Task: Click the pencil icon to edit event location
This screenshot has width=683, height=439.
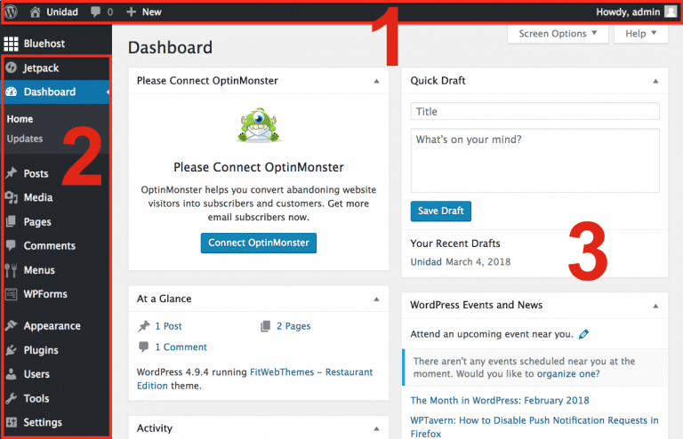Action: [583, 334]
